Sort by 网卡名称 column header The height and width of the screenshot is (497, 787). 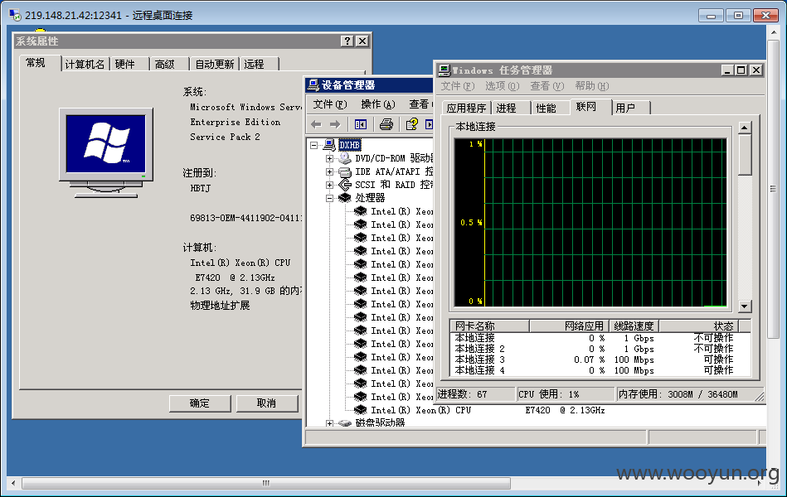[489, 326]
